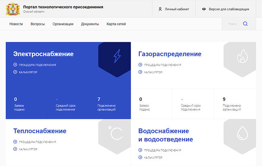Click the flame gas distribution icon
This screenshot has width=262, height=166.
241,57
